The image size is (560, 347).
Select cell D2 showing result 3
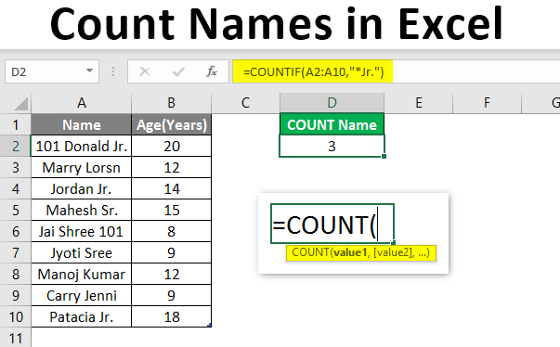click(332, 147)
